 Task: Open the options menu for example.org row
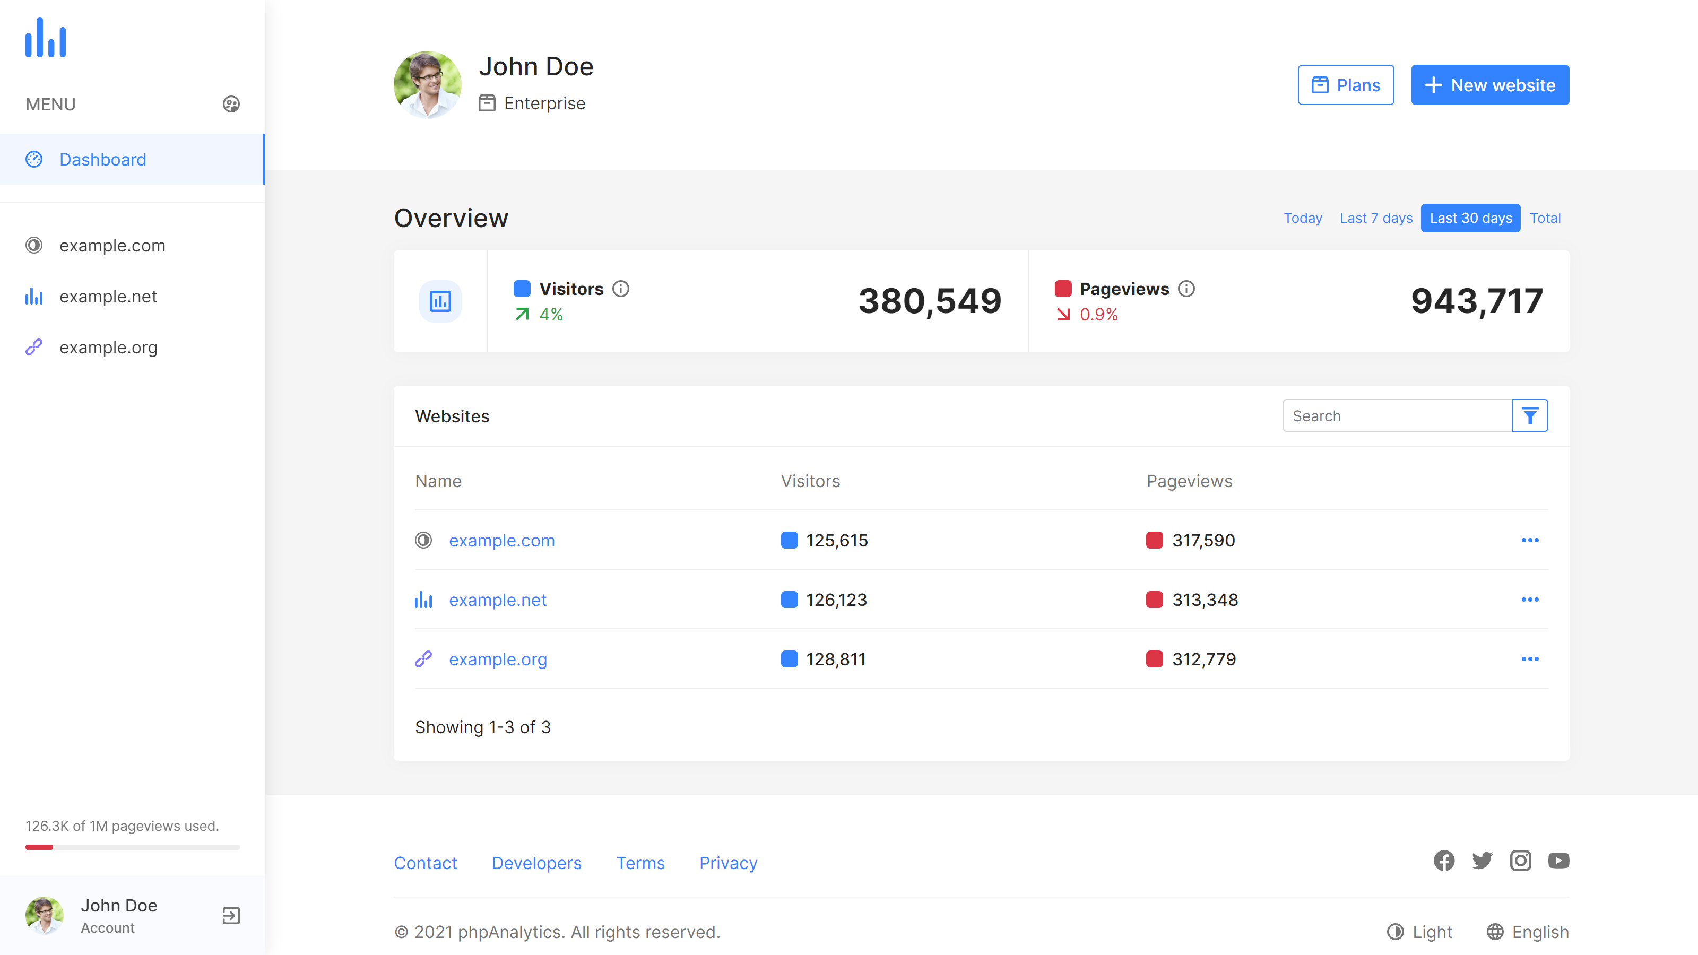coord(1530,658)
